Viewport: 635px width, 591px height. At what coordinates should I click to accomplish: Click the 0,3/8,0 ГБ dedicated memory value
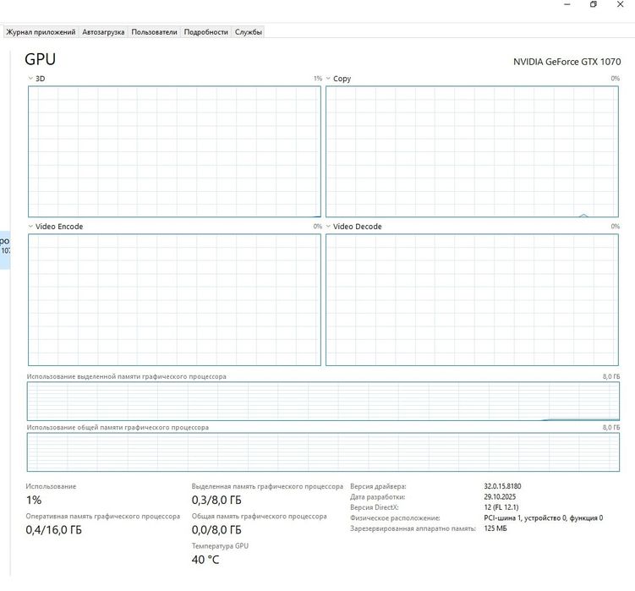point(216,500)
